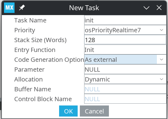Click the Control Block Name label
The width and height of the screenshot is (168, 119).
pos(43,99)
